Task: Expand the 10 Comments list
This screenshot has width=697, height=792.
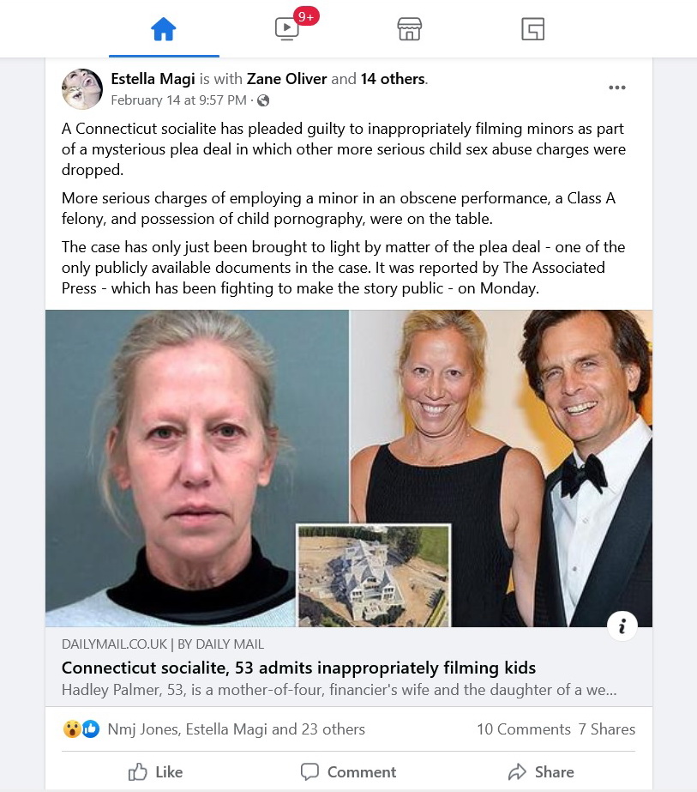Action: (523, 729)
